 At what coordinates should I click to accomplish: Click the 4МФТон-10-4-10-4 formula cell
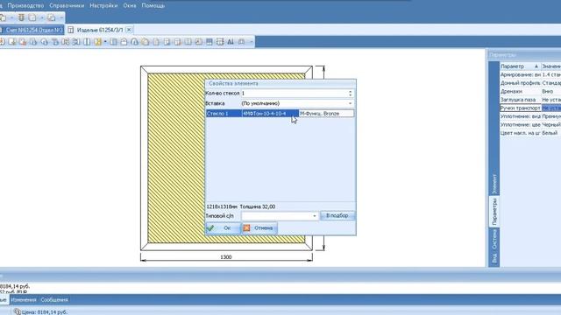[x=270, y=114]
